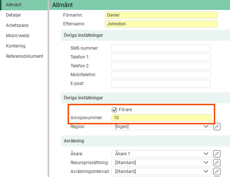Go to the Mobil/webb section

point(17,36)
